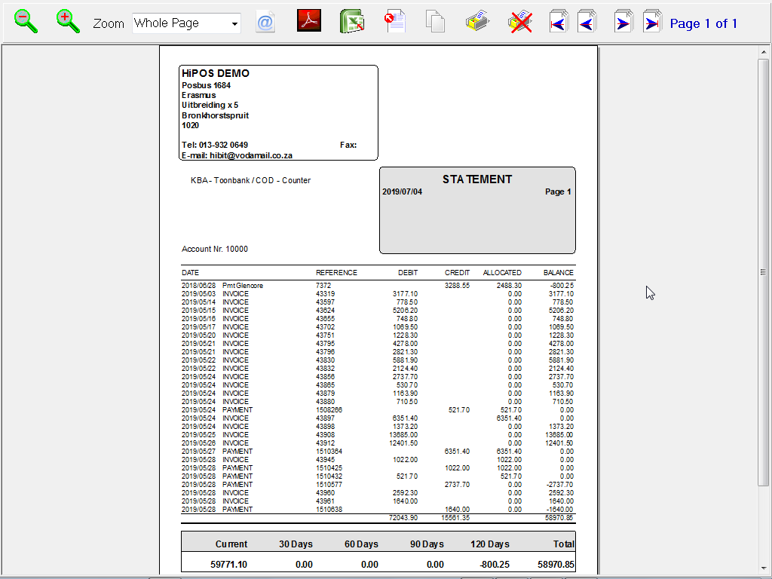Click the zoom out magnifier icon
772x579 pixels.
(26, 22)
